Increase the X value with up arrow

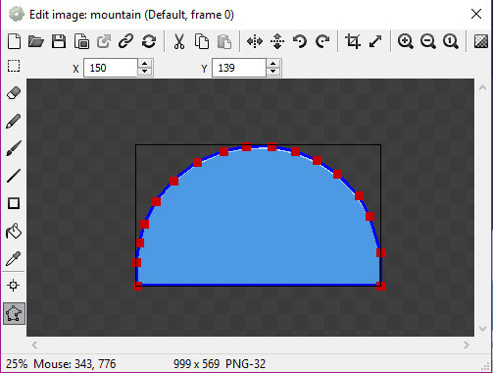[x=145, y=64]
